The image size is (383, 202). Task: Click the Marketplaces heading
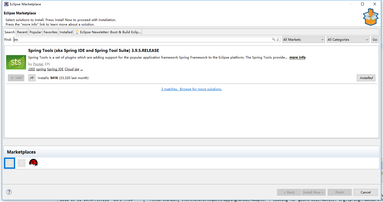(x=21, y=152)
